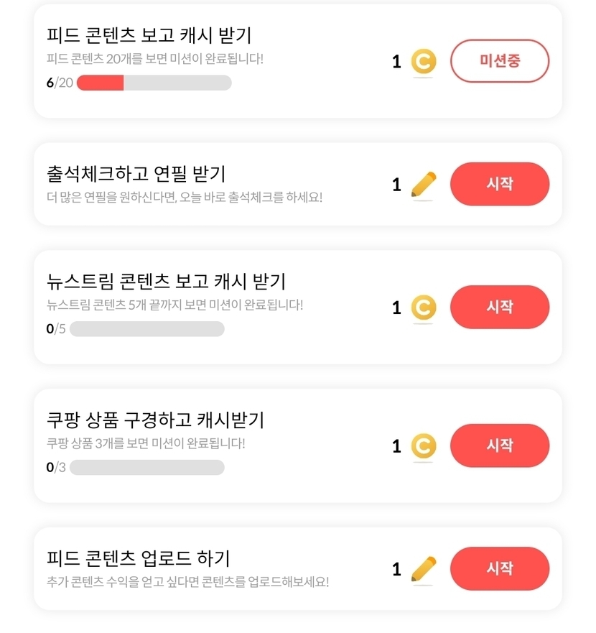Click the 0/5 뉴스트림 progress bar
596x633 pixels.
pos(146,329)
